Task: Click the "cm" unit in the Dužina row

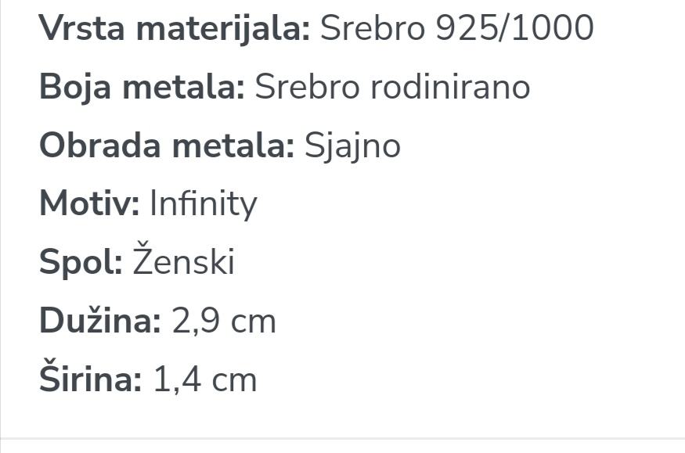Action: point(254,321)
